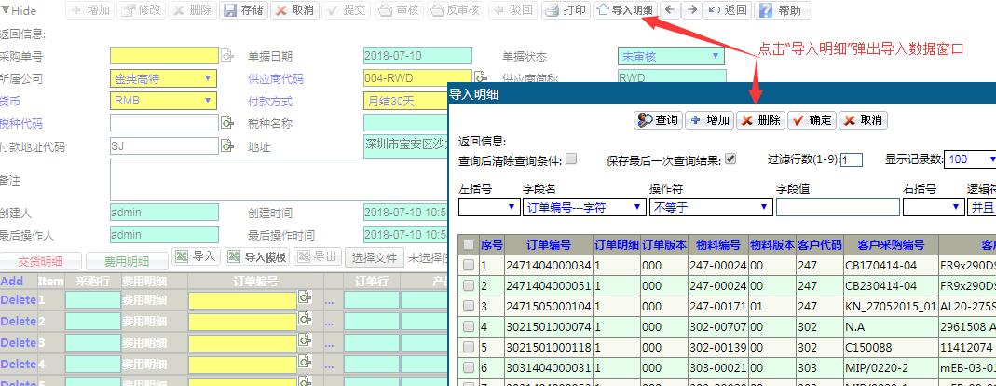This screenshot has width=996, height=386.
Task: Open 订单编号 lookup icon in item 4
Action: click(305, 361)
